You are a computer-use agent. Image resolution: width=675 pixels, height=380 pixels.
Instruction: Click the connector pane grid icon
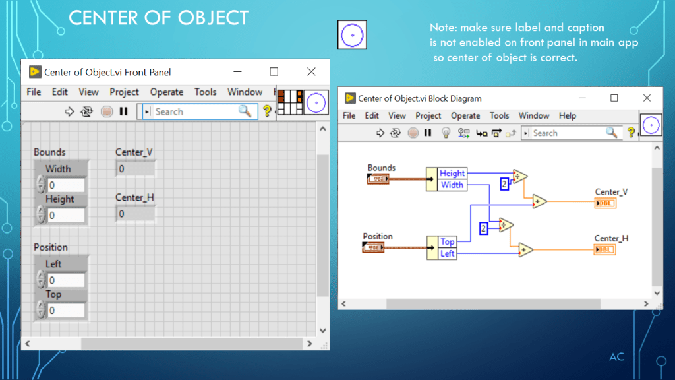point(289,104)
